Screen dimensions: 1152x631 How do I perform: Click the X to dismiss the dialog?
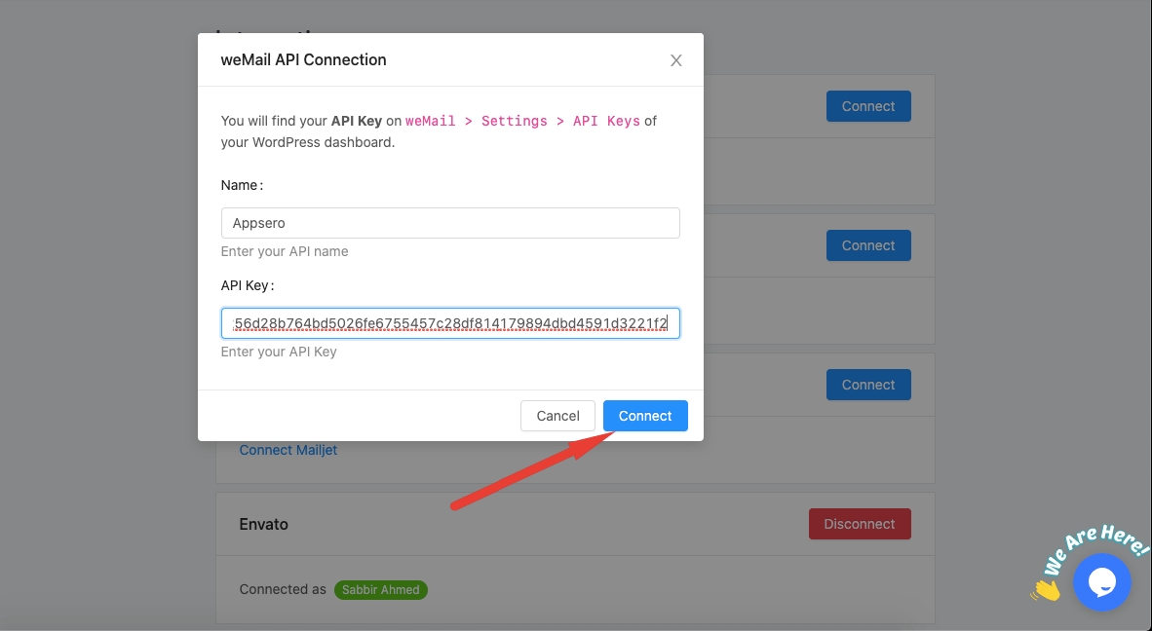[x=675, y=59]
